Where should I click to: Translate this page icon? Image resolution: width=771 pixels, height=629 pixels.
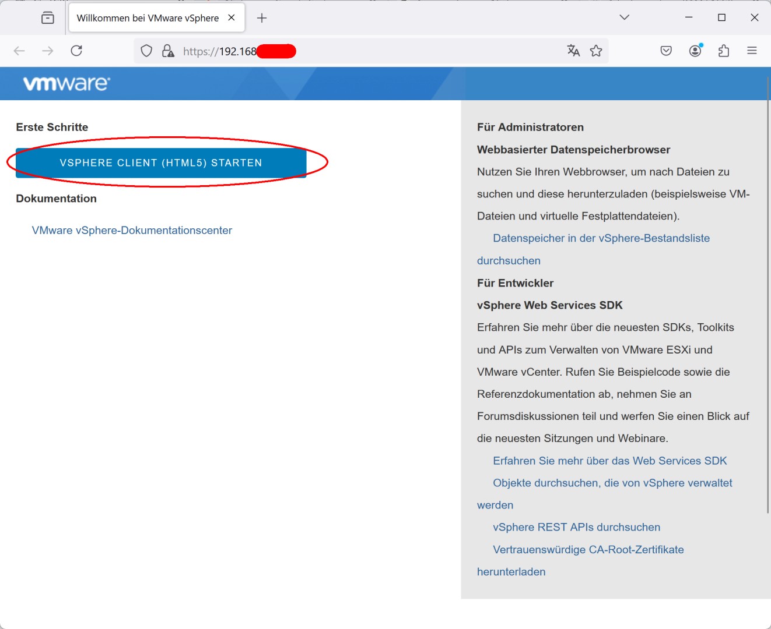click(x=573, y=51)
